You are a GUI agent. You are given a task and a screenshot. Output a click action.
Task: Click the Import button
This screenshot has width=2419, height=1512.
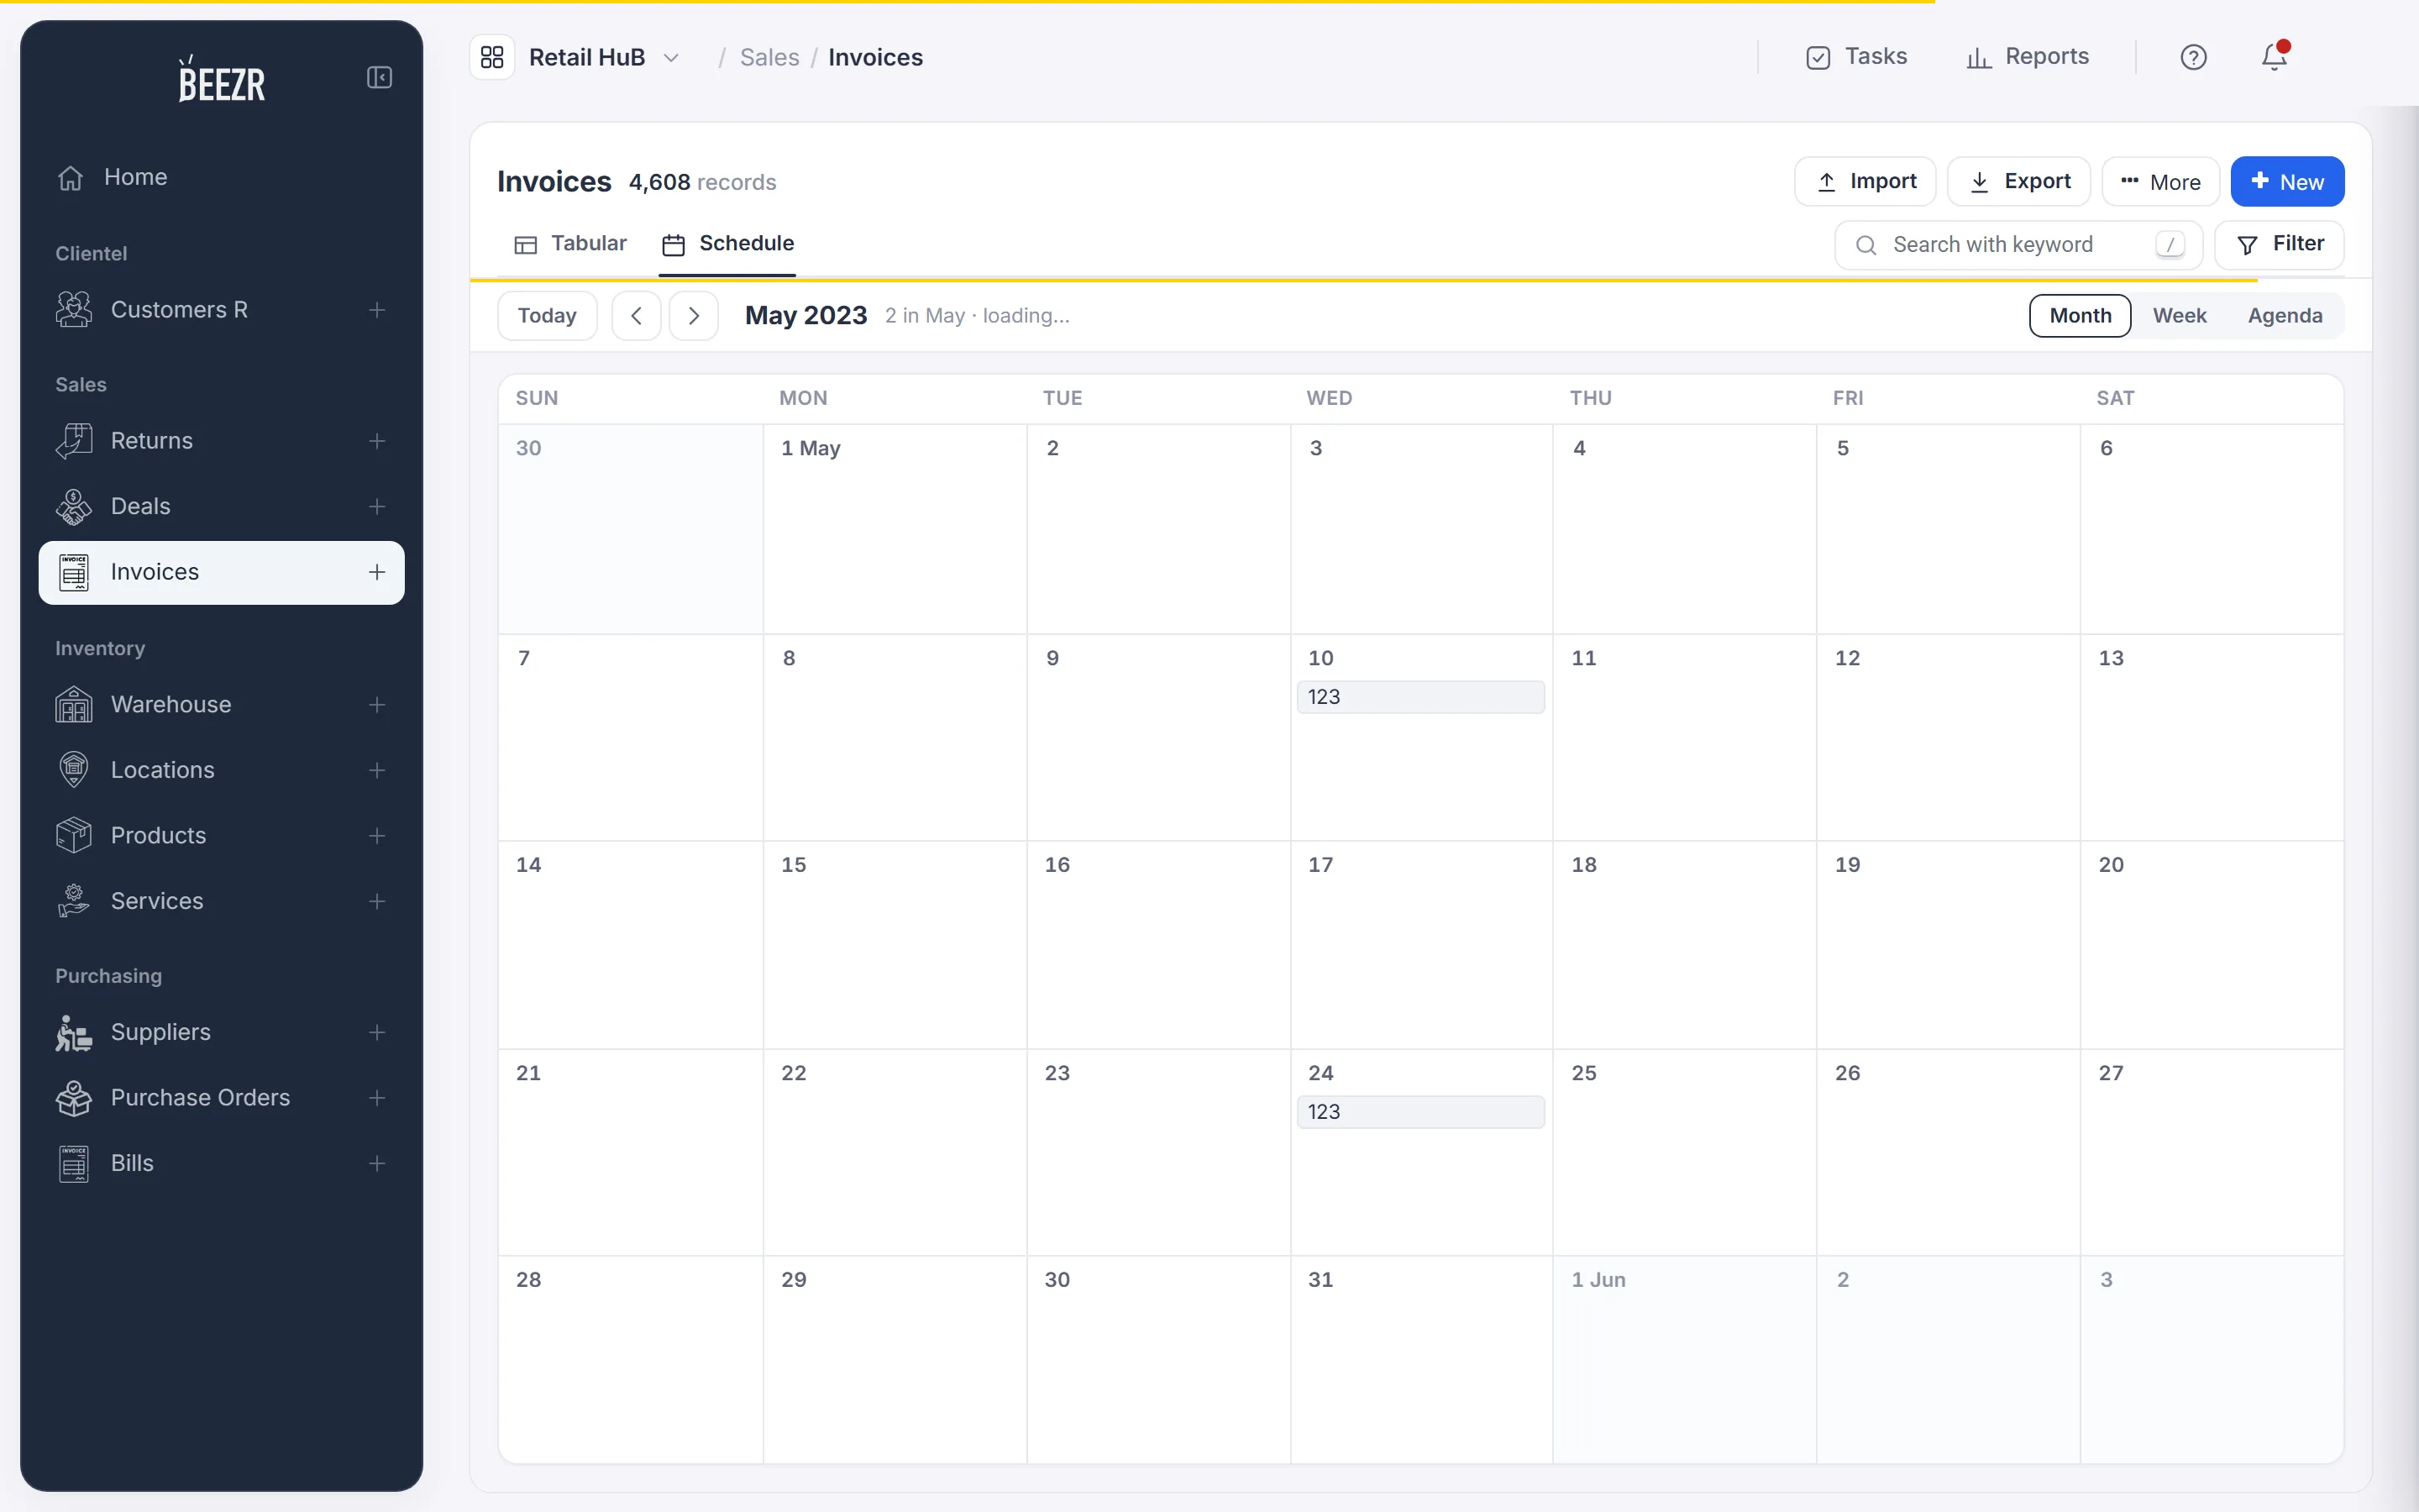pos(1865,182)
